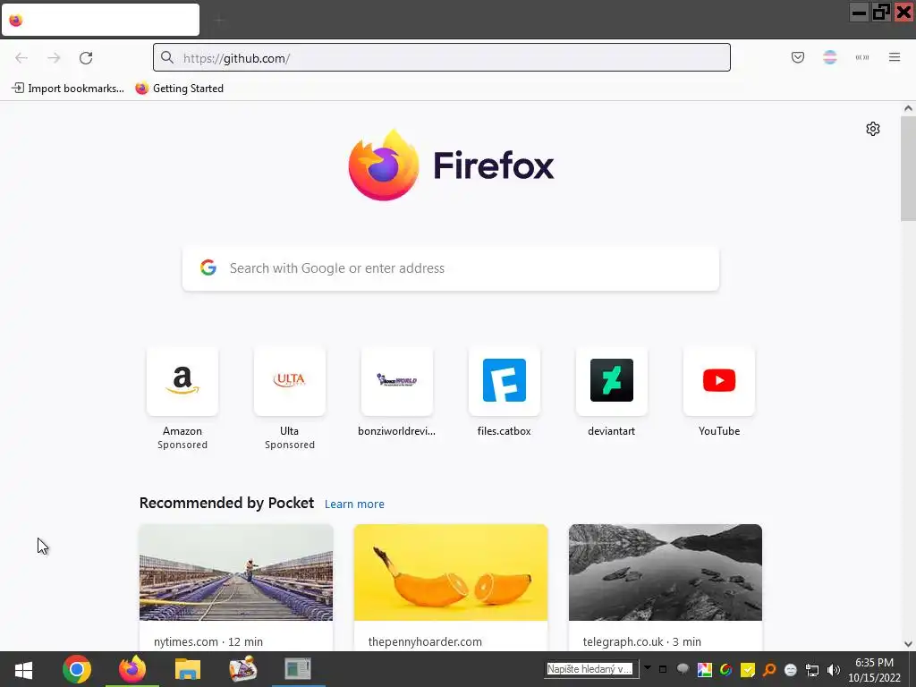The width and height of the screenshot is (916, 687).
Task: Click the page scrollbar down arrow
Action: [908, 644]
